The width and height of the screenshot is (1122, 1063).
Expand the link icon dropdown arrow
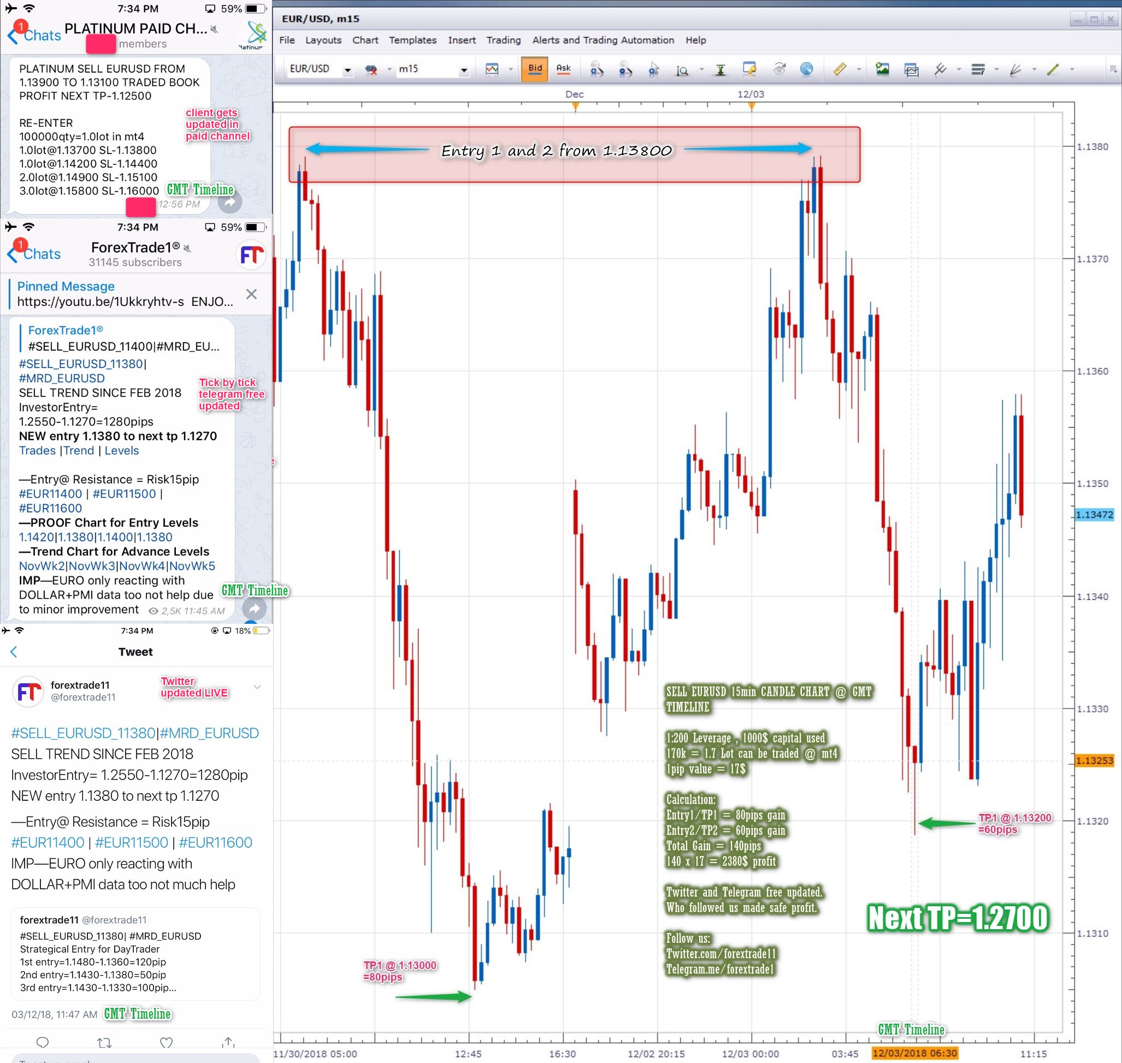pos(389,70)
